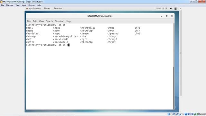Open the Places menu
The width and height of the screenshot is (206, 116).
[x=47, y=8]
